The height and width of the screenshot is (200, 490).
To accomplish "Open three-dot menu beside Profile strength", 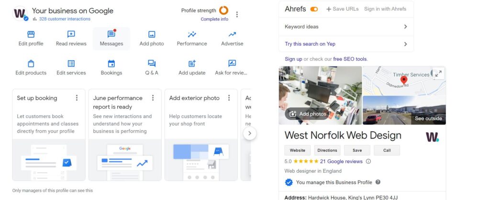I will click(x=237, y=14).
